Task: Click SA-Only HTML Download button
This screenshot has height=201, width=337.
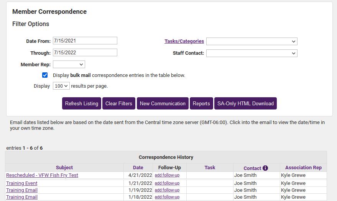Action: pos(245,103)
